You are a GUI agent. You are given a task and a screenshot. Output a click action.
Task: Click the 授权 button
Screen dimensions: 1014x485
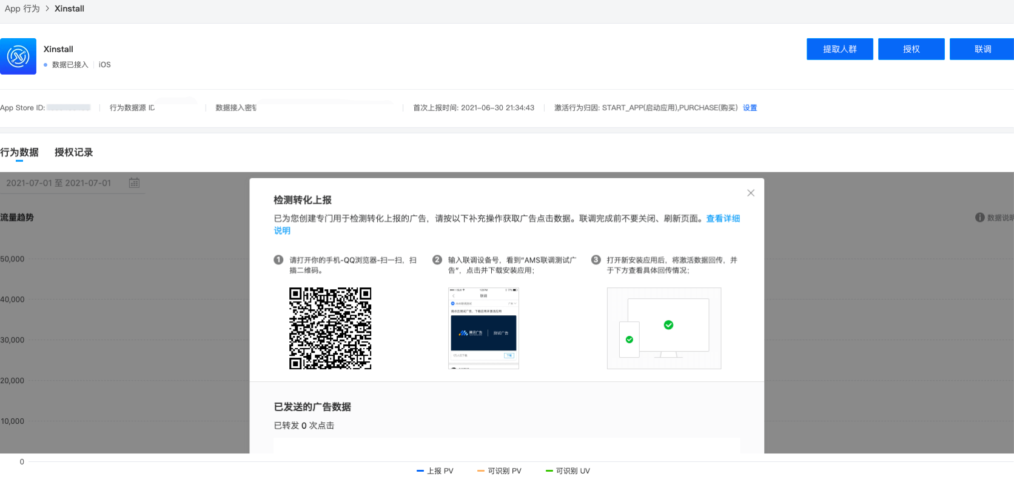tap(912, 49)
